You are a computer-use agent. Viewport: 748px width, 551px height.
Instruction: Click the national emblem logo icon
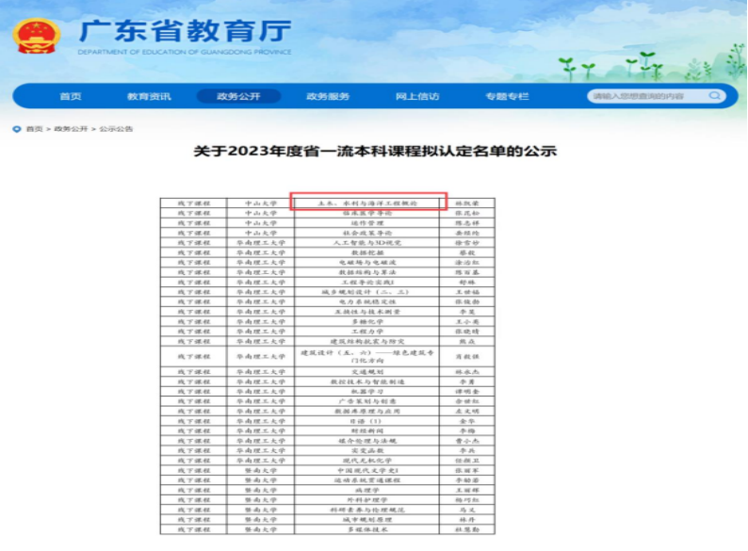36,35
